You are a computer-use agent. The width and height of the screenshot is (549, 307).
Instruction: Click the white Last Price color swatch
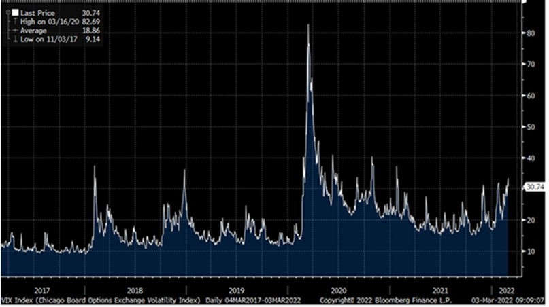14,12
